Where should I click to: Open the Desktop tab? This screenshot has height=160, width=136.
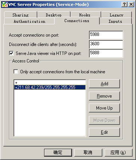(54, 15)
